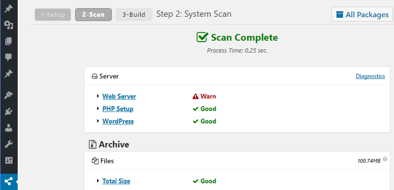Click the Process Time: 0.25 sec. text
Screen dimensions: 394x190
point(237,51)
